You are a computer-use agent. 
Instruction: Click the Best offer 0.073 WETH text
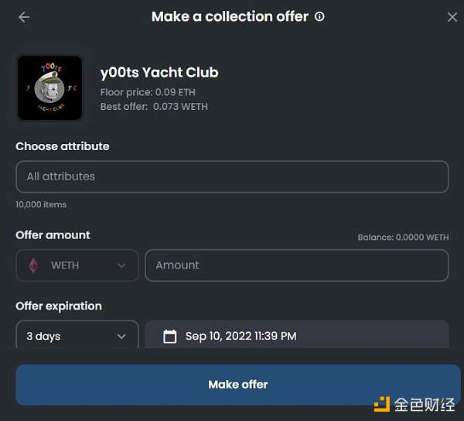pos(154,107)
